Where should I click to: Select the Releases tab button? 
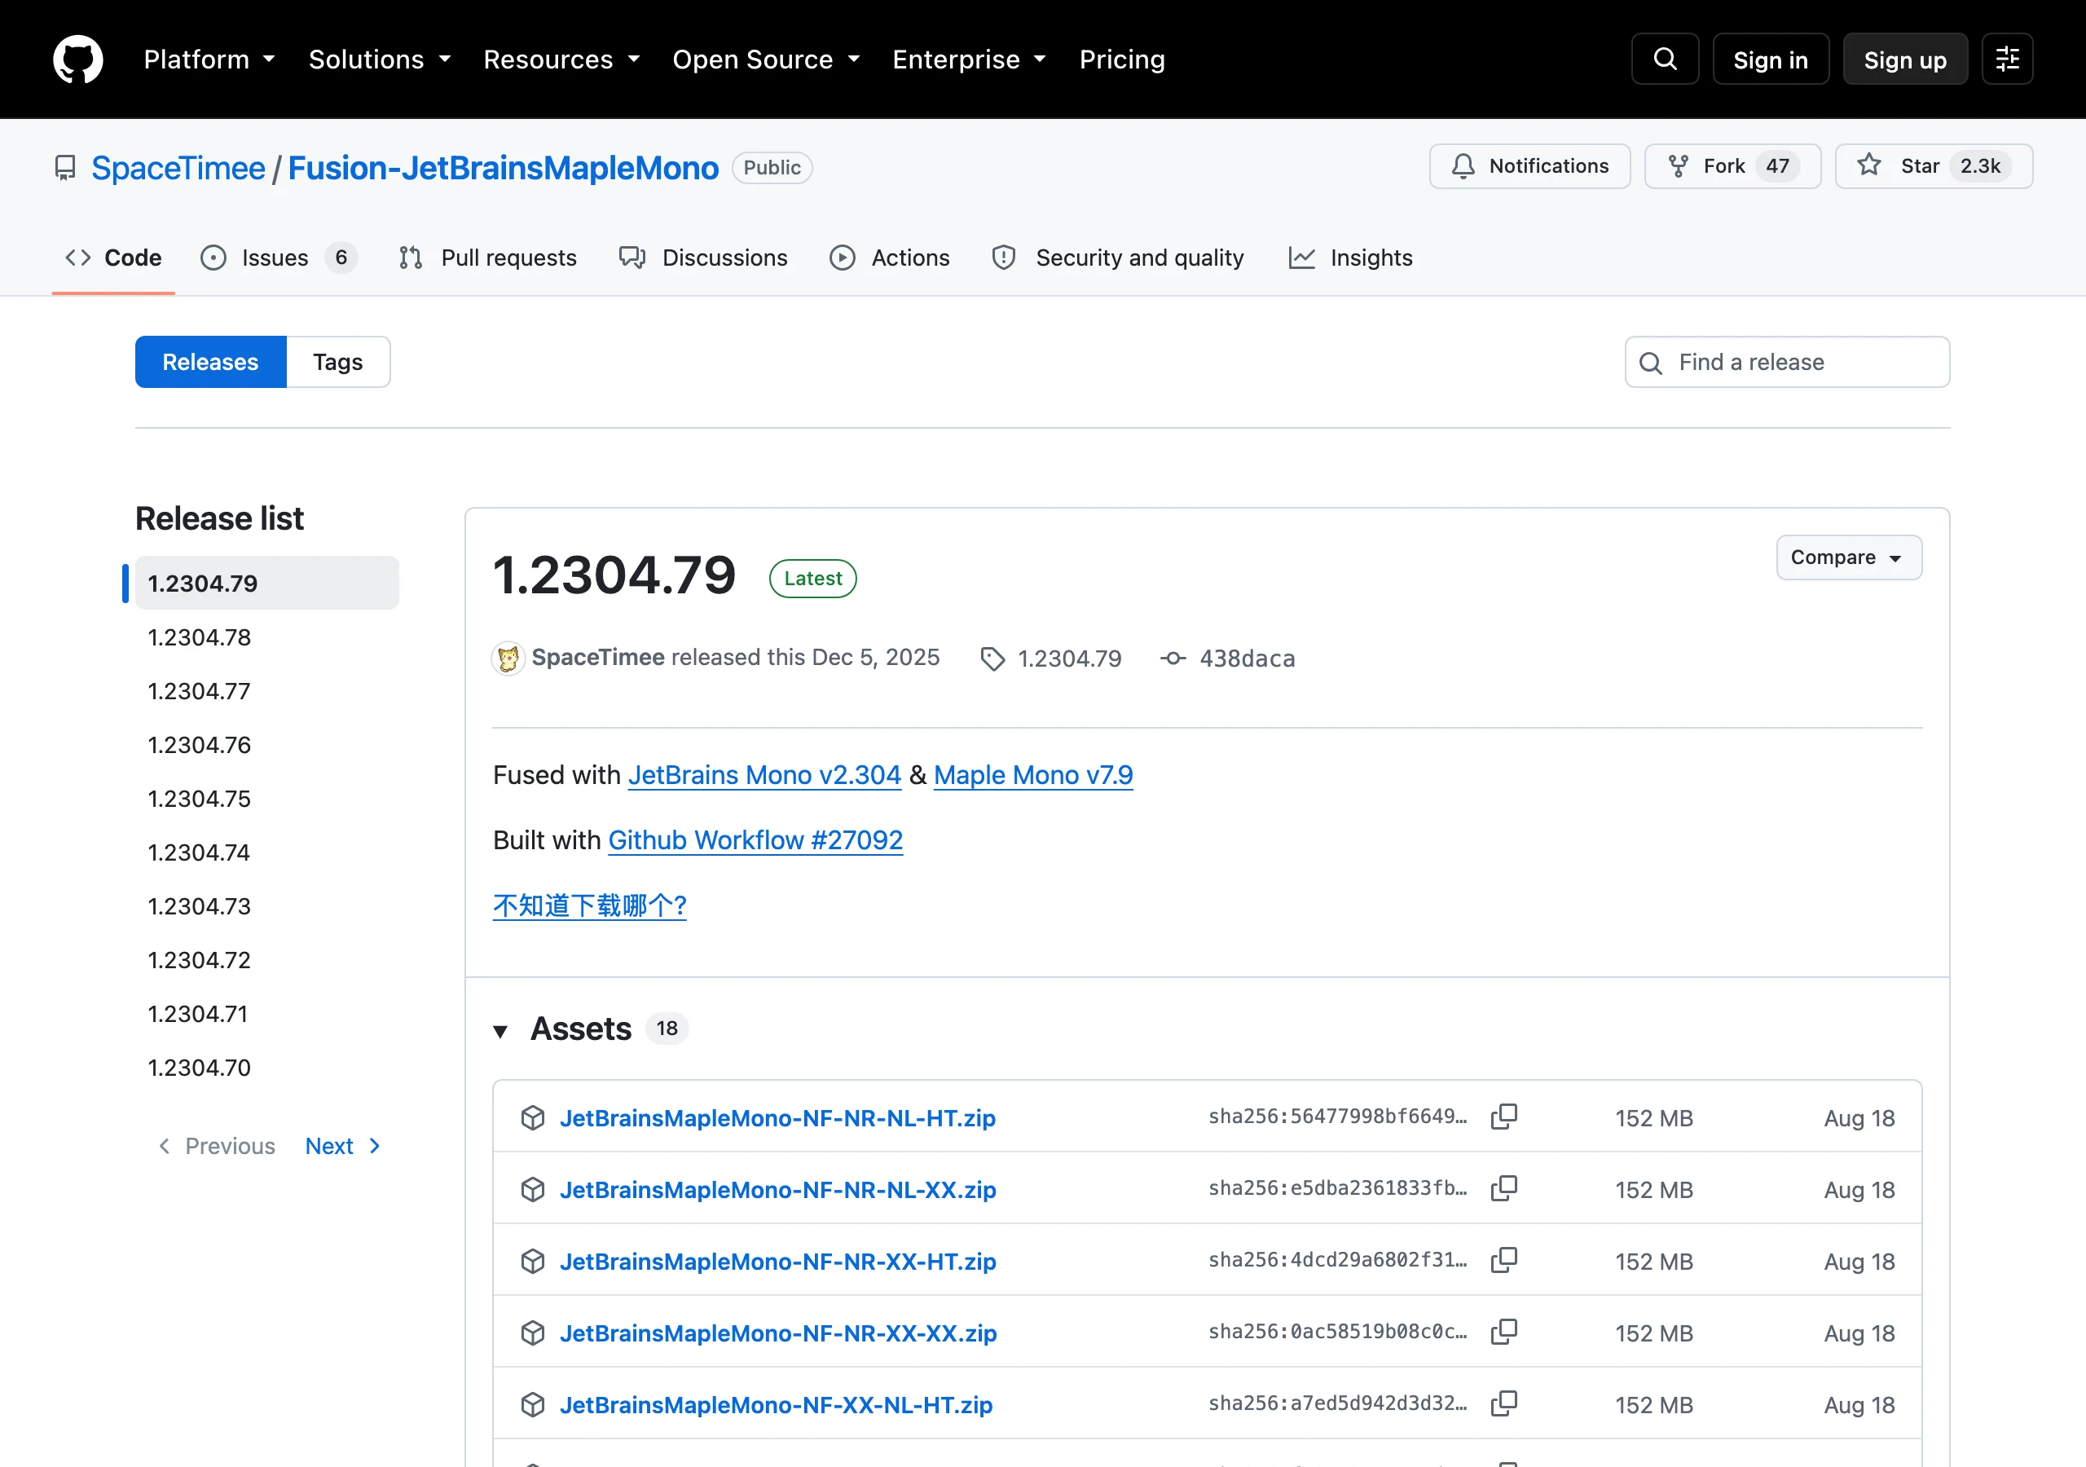pos(211,362)
